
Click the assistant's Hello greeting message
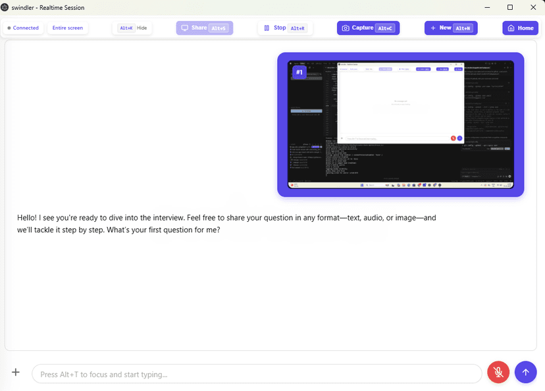(226, 224)
